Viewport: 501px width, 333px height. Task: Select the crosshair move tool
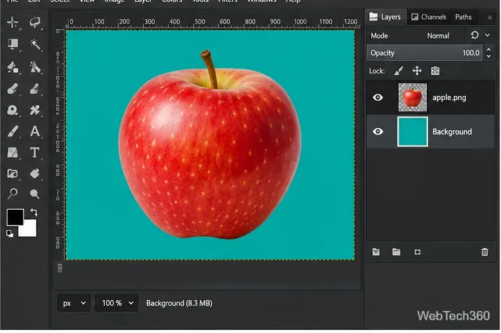coord(12,22)
